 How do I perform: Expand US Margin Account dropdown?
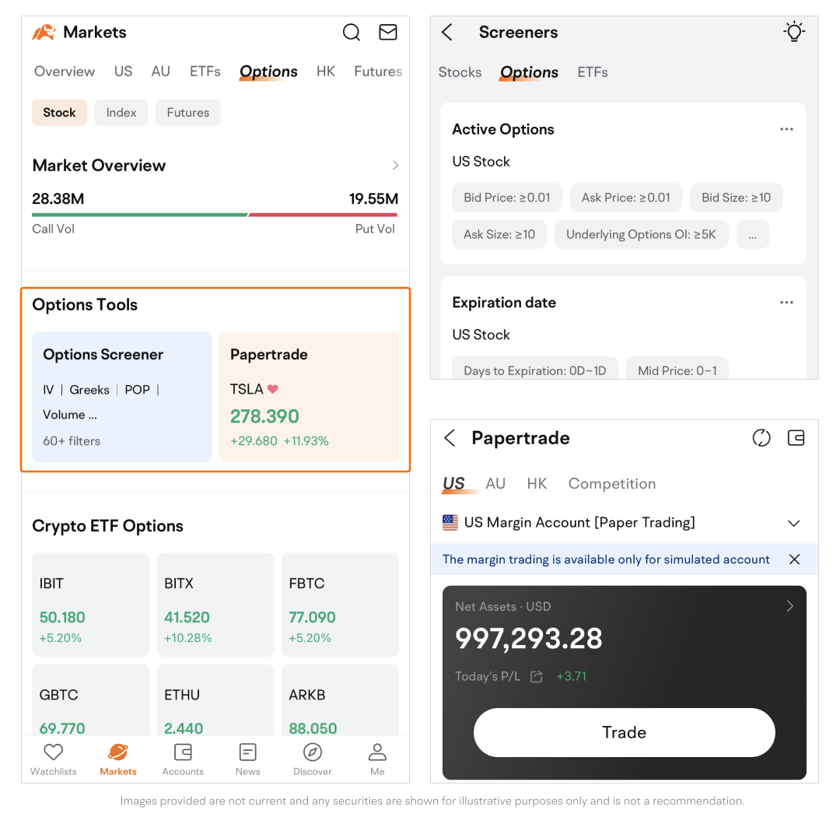(793, 523)
